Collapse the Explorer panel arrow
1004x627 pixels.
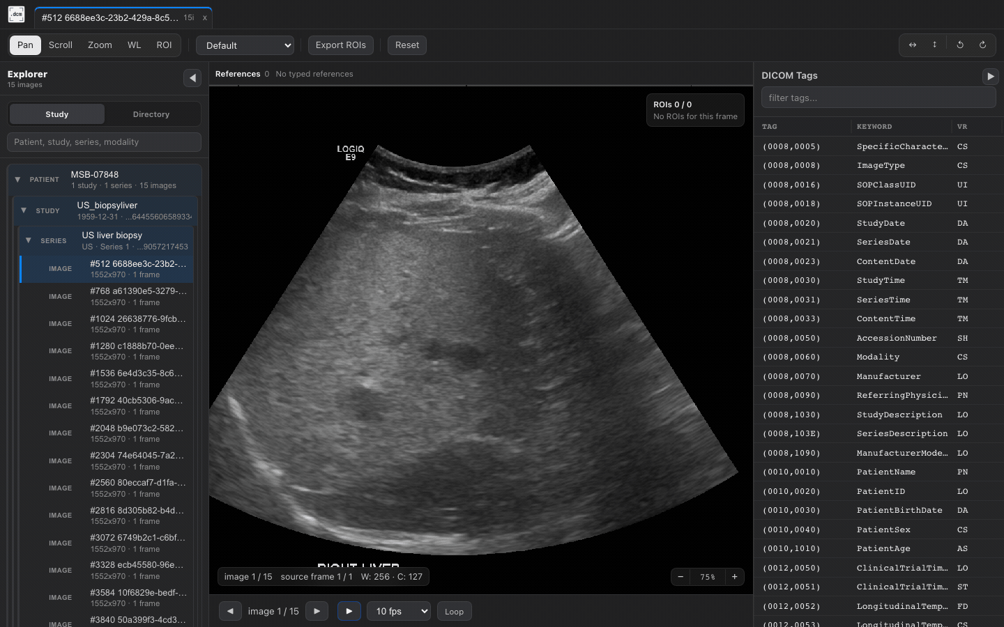[192, 78]
